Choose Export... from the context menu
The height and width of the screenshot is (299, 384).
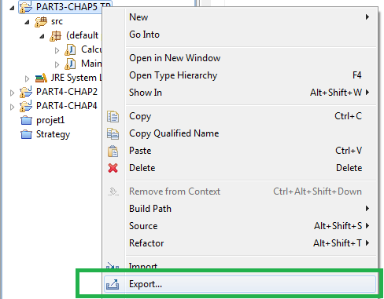(240, 284)
